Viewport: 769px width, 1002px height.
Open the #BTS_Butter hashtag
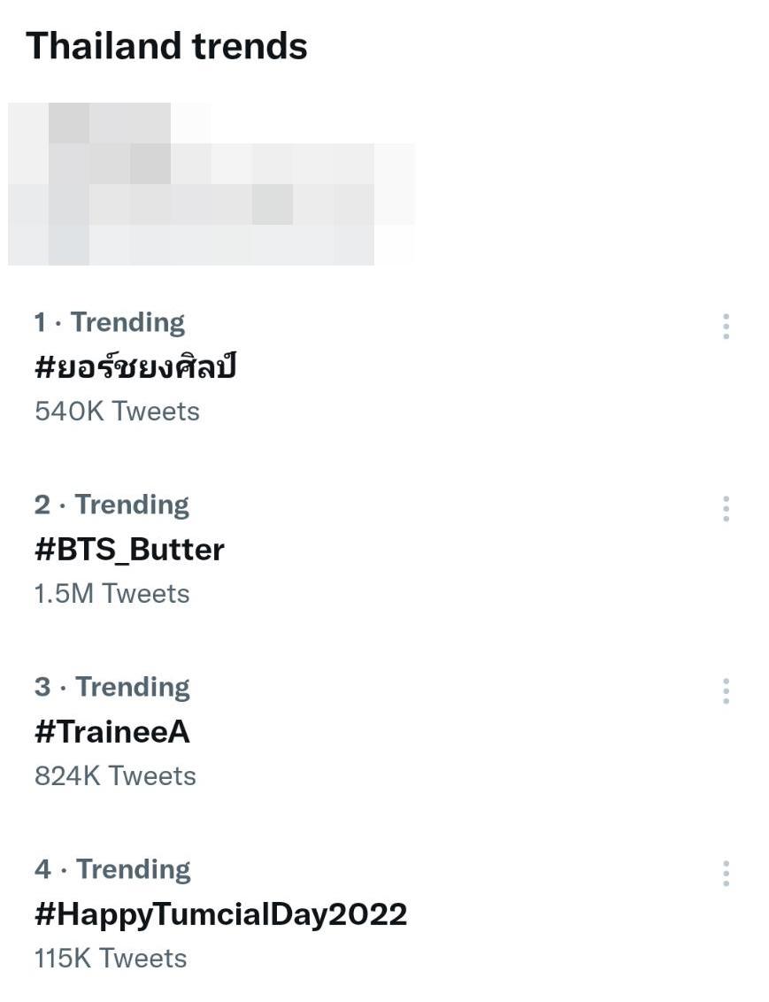point(129,550)
